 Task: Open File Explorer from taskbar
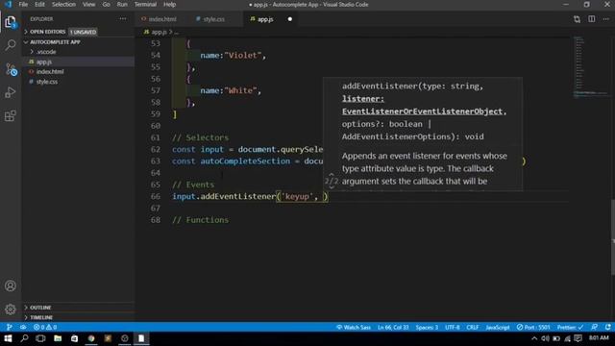58,338
